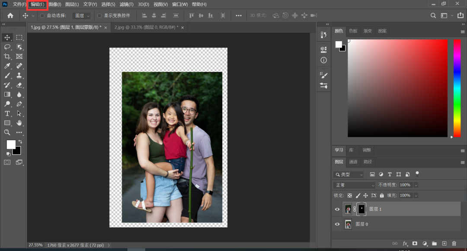
Task: Select the Eraser tool
Action: [19, 85]
